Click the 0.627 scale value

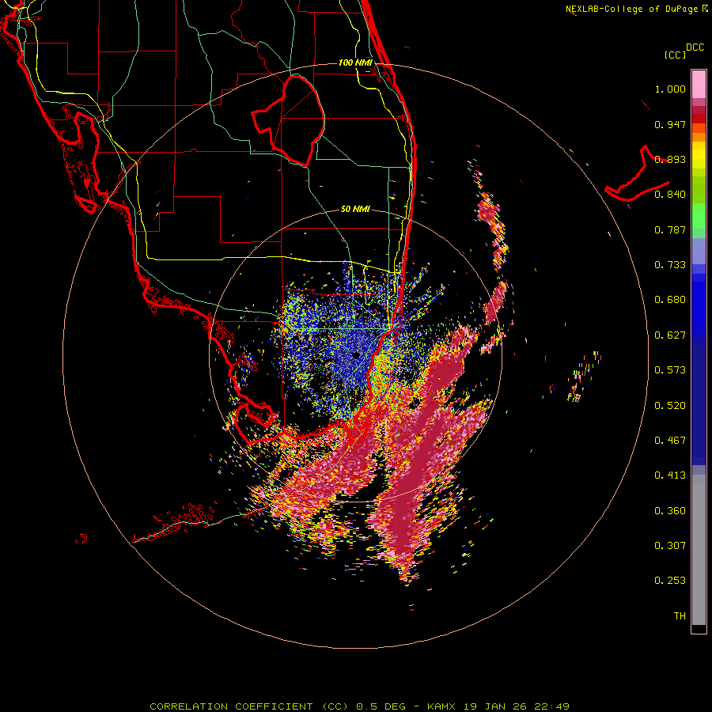(x=670, y=335)
